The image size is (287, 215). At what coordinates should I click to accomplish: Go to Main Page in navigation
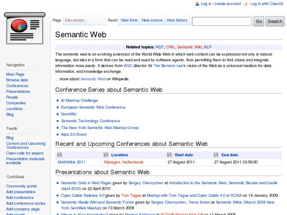point(15,74)
